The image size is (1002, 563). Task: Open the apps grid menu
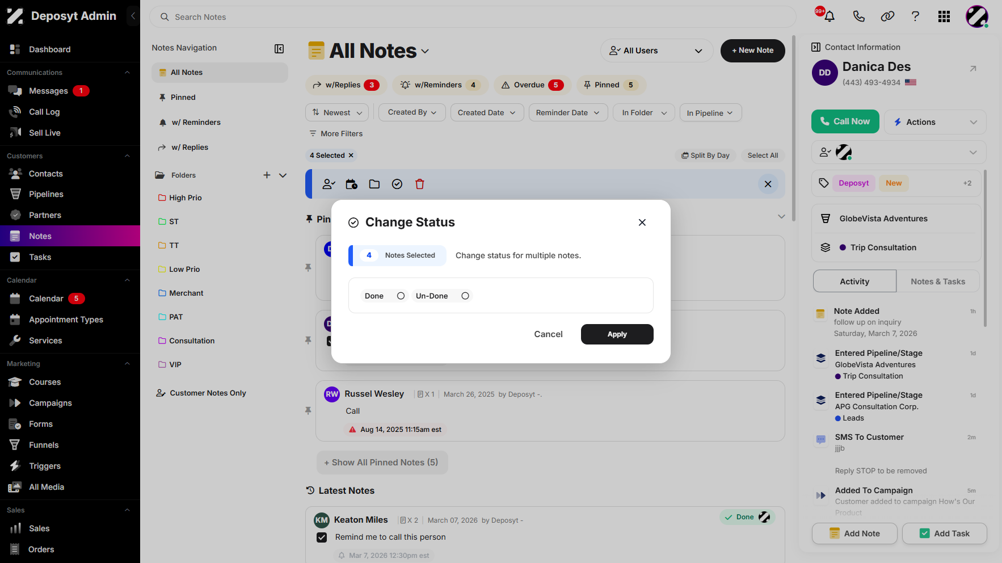(944, 16)
